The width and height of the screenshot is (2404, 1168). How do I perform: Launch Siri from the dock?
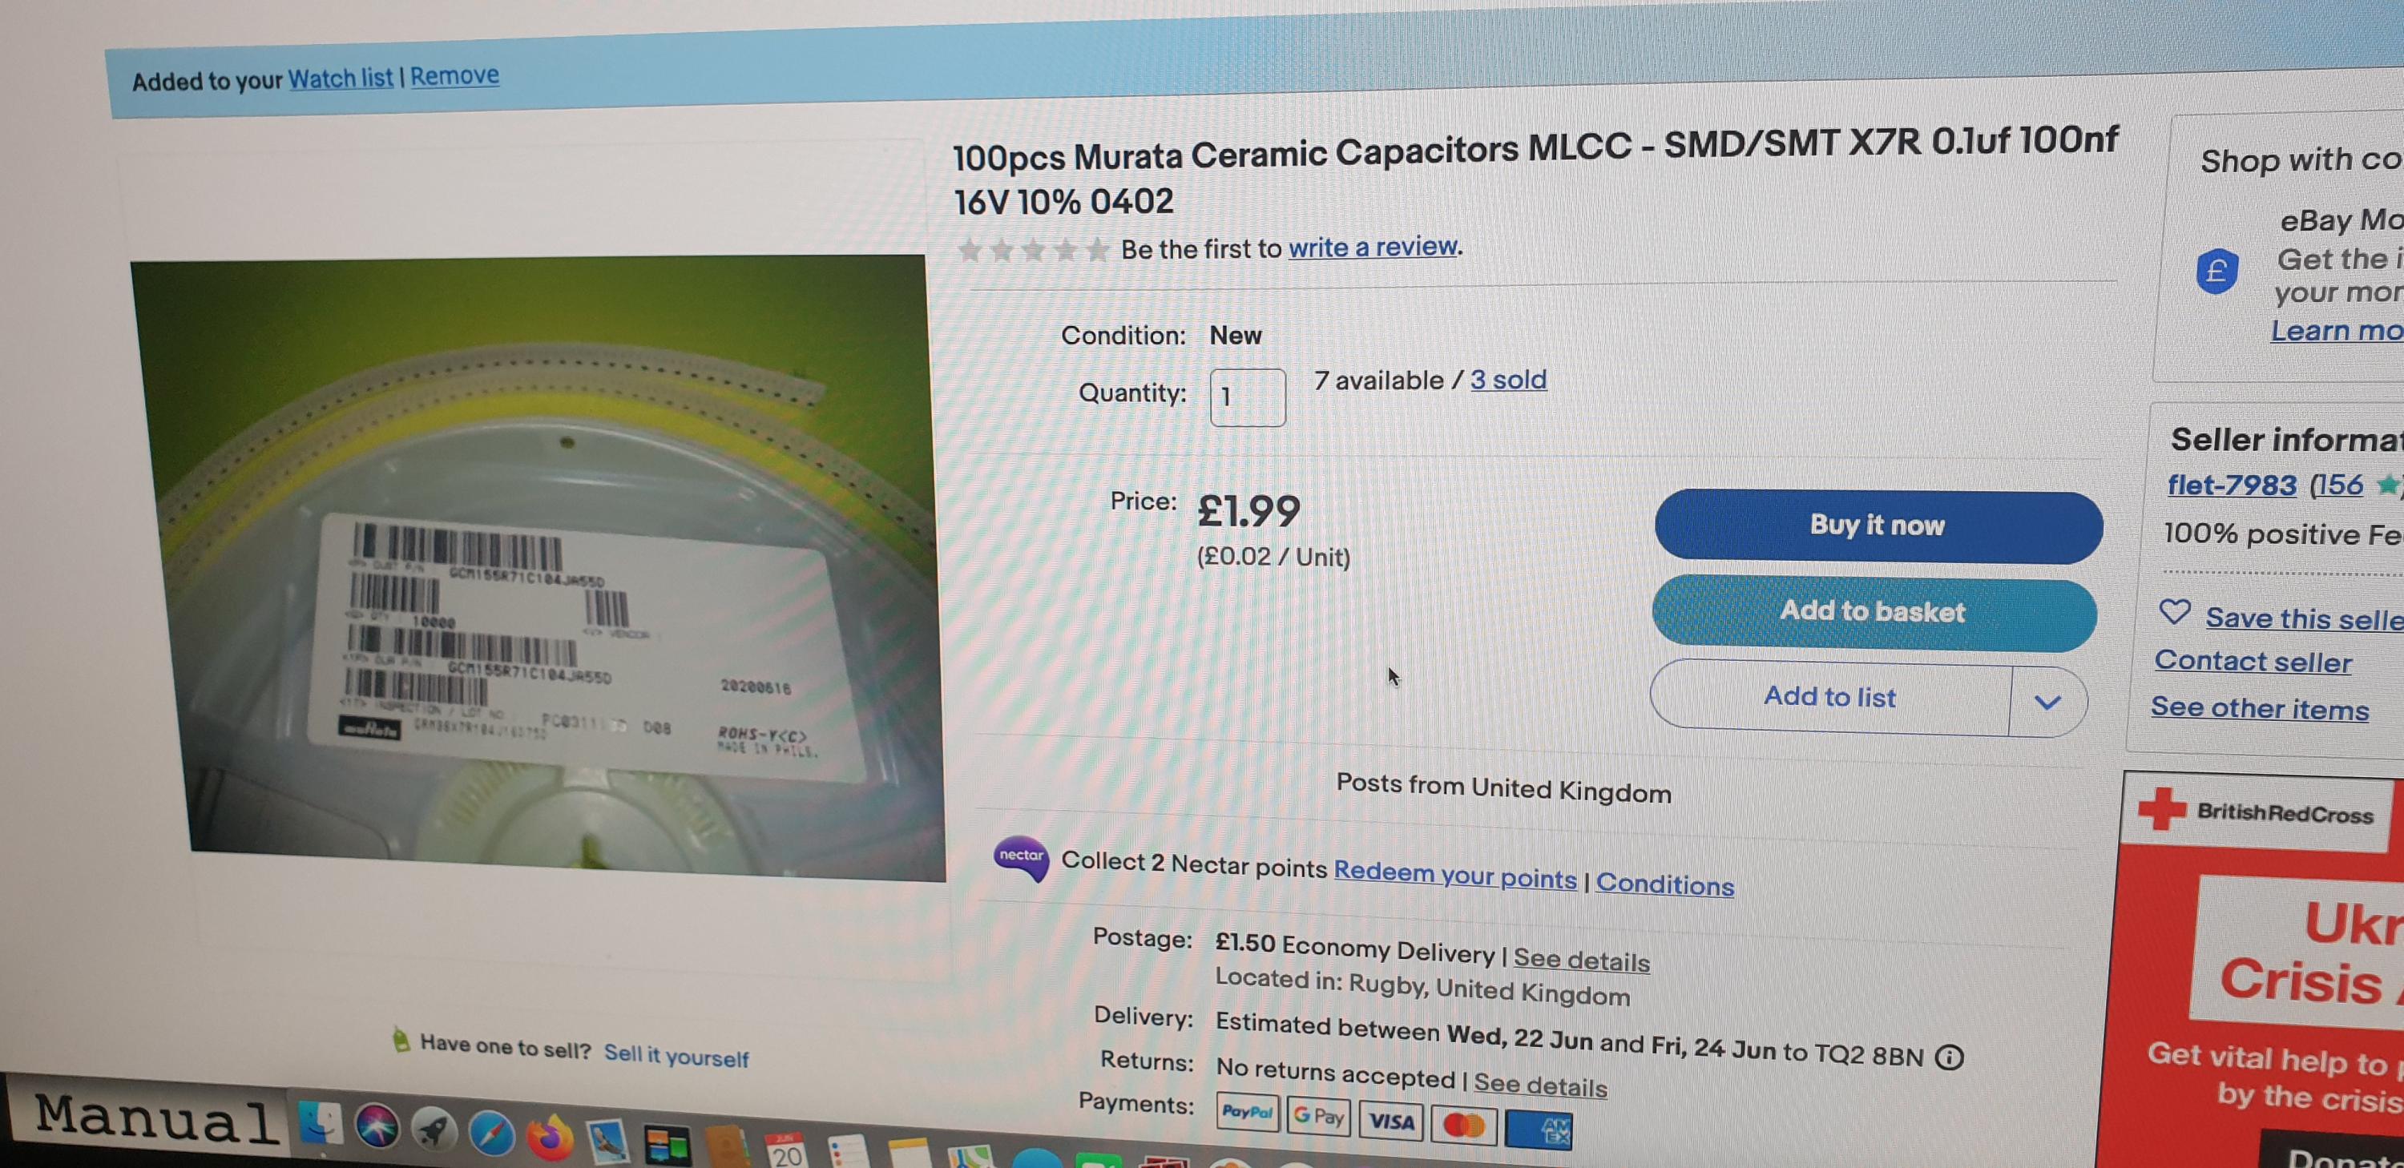377,1127
